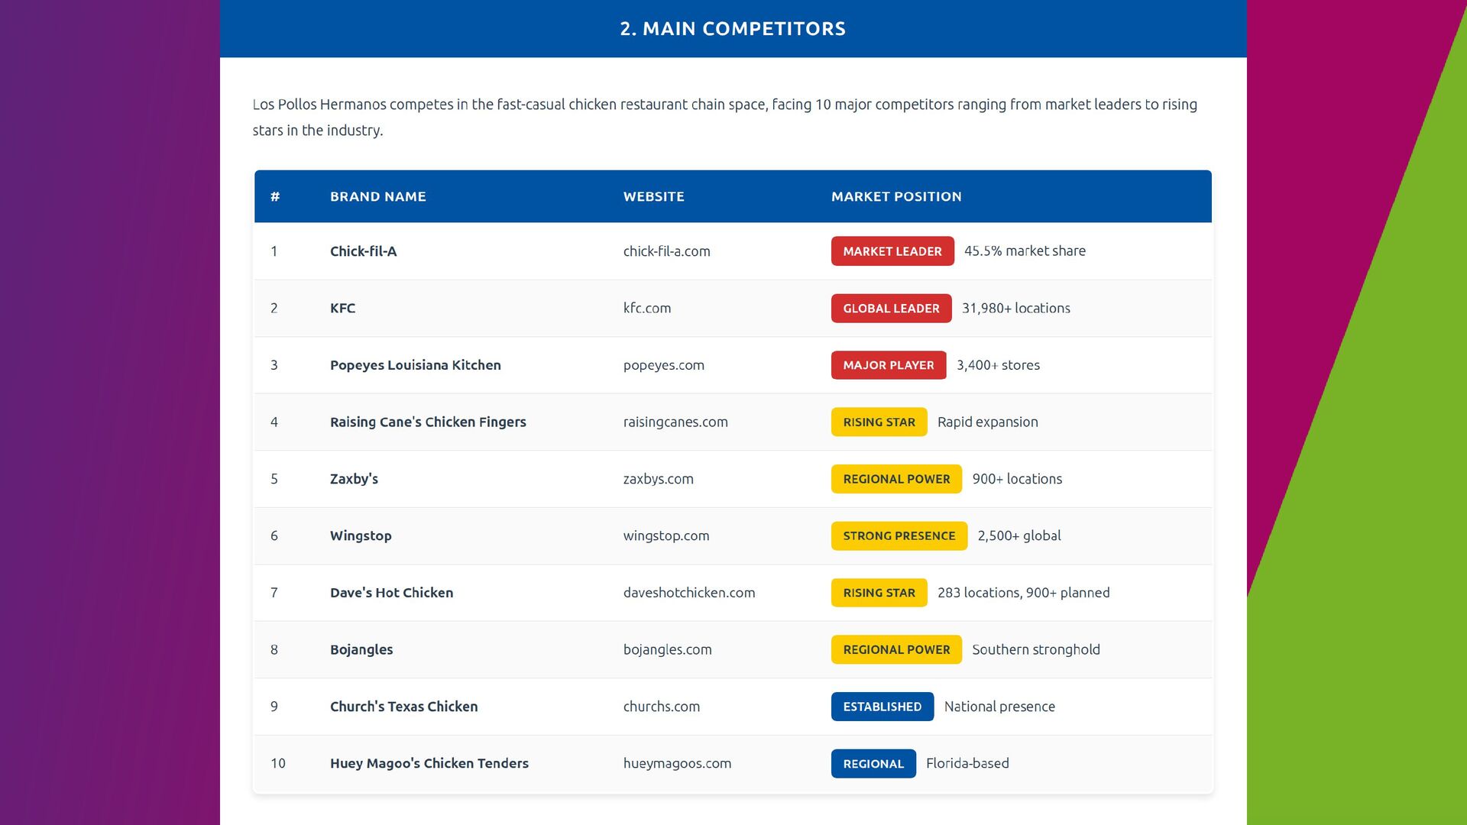Click the BRAND NAME column header

point(378,196)
